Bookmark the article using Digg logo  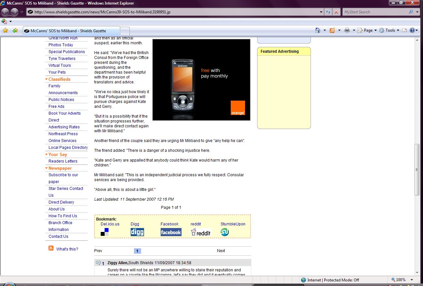pos(137,232)
